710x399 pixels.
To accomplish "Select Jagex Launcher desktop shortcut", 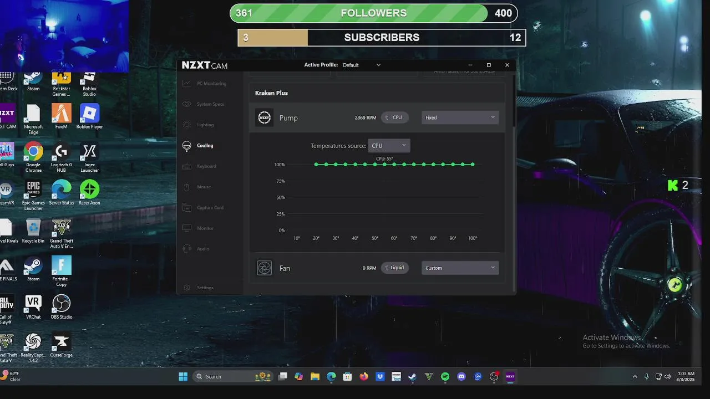I will coord(89,158).
